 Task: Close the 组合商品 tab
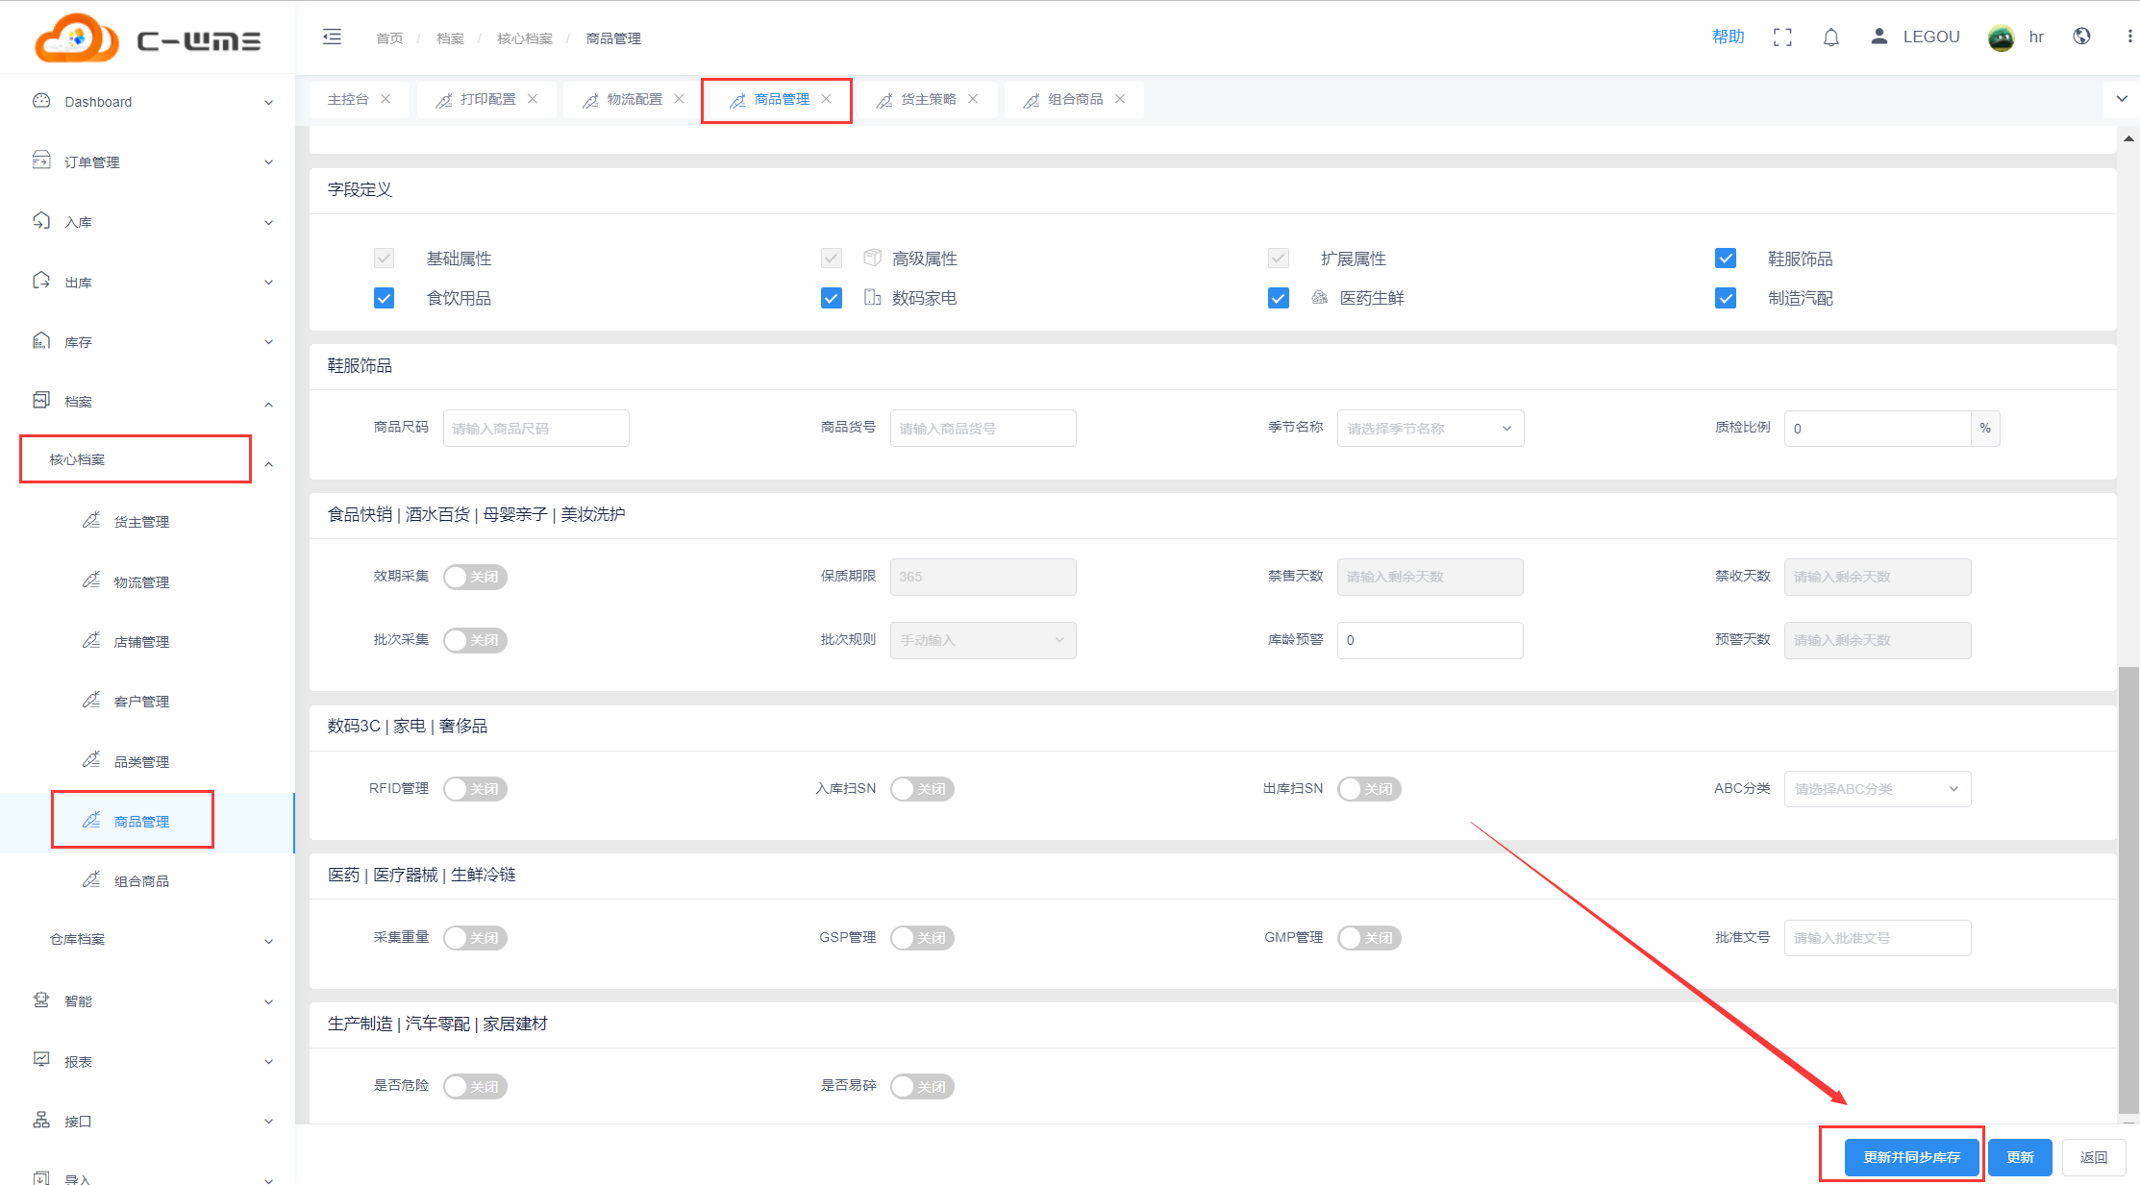pos(1120,99)
